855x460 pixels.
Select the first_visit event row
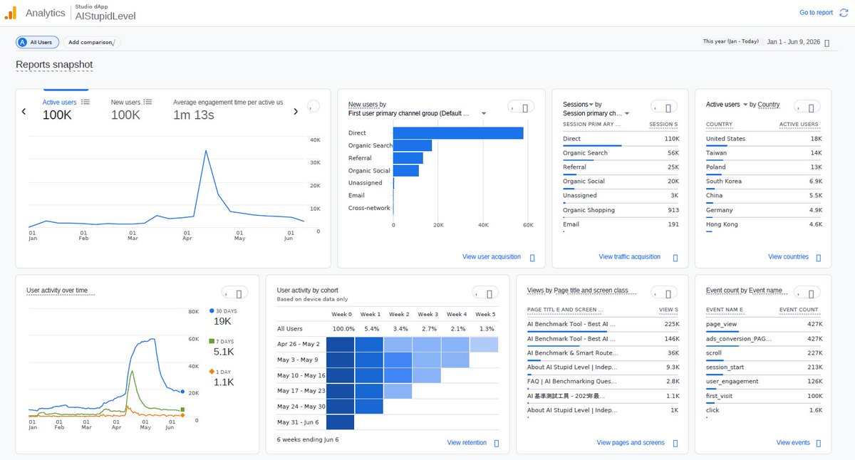pos(762,397)
